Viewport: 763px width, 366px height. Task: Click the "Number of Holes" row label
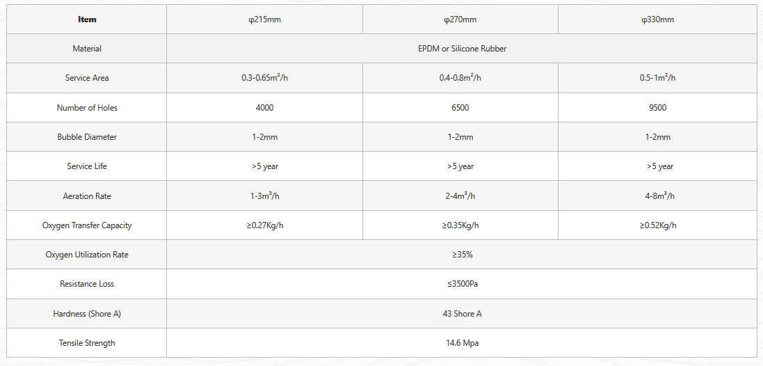tap(87, 108)
